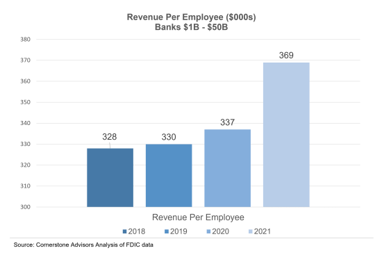Click the data label '337'
Screen dimensions: 382x255
pyautogui.click(x=228, y=122)
